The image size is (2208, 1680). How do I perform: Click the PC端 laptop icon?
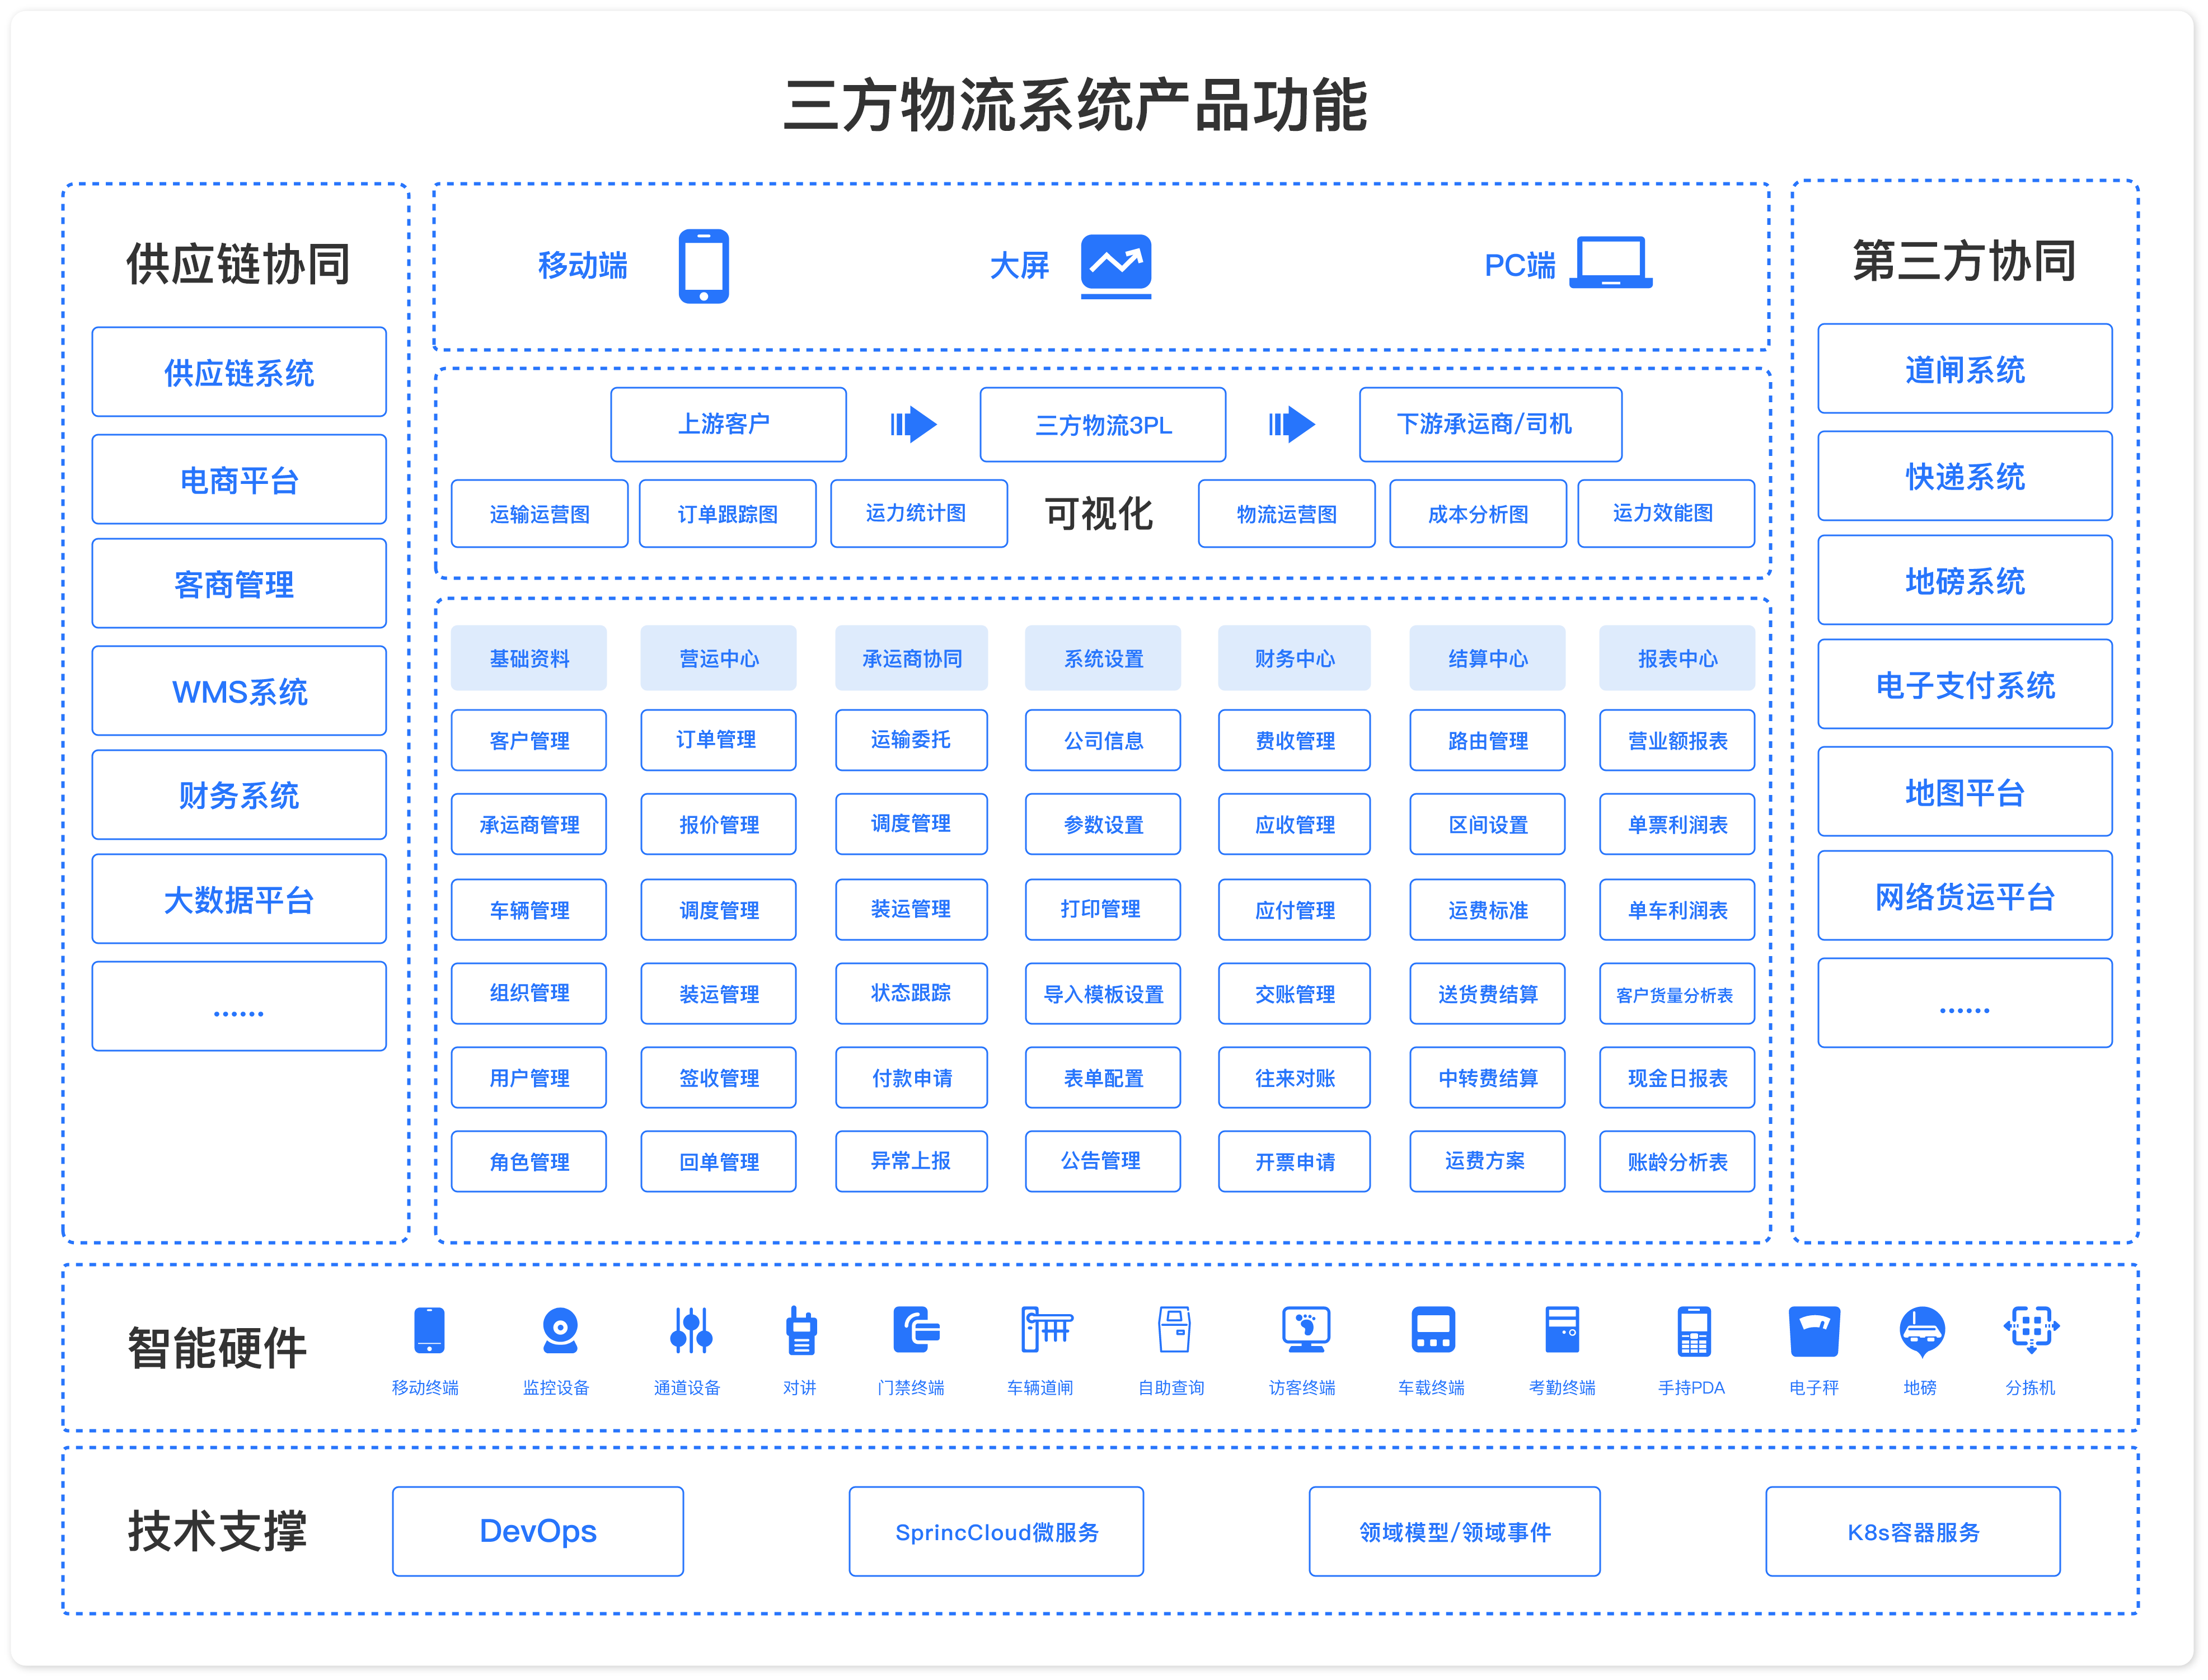point(1611,263)
